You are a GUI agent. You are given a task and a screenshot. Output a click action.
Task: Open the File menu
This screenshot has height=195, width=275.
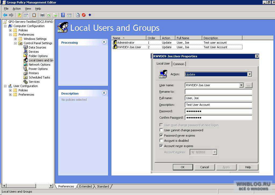(6, 9)
